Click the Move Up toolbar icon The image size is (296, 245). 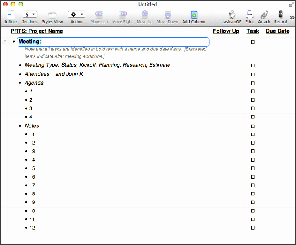145,15
